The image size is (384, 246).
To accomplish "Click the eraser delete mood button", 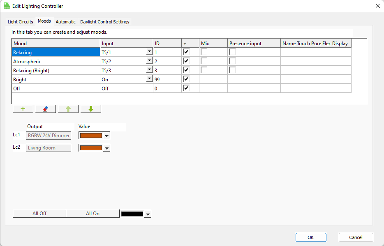I will pos(46,109).
